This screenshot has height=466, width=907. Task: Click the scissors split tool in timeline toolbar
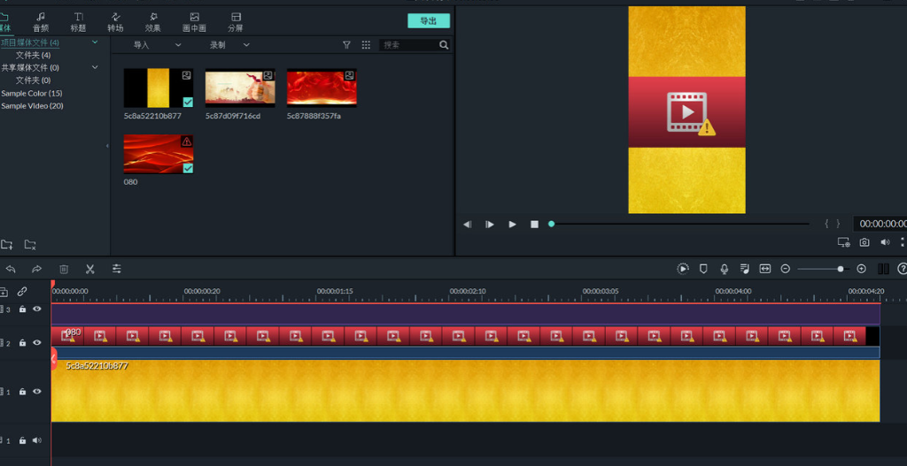click(x=90, y=269)
